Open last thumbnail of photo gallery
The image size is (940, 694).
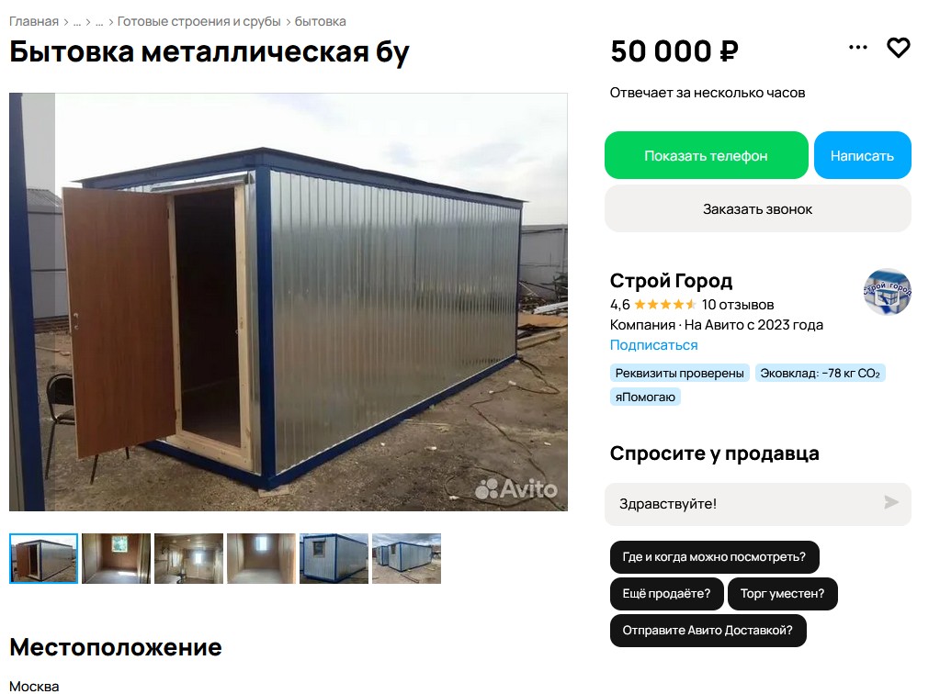406,558
